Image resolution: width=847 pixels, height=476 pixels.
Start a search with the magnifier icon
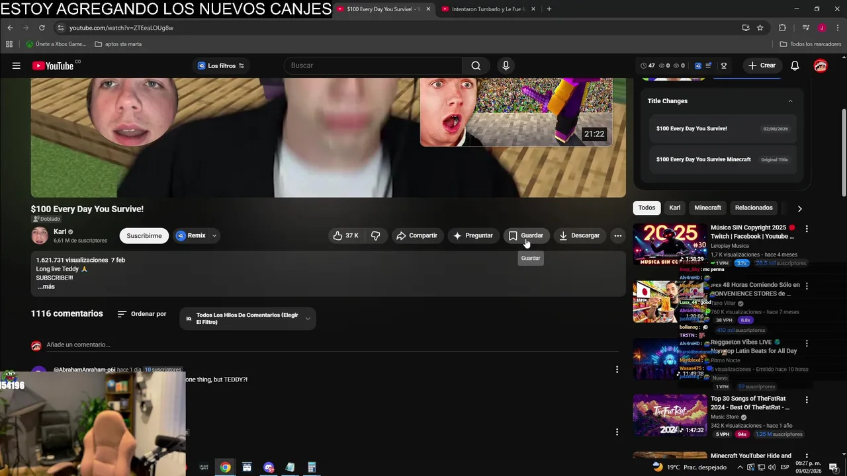pos(476,65)
